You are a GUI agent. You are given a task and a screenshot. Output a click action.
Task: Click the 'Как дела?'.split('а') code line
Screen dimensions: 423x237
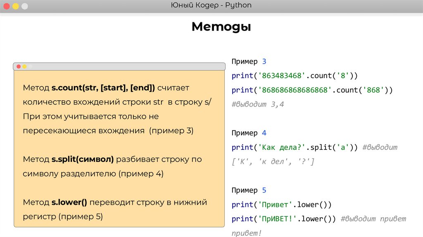tap(295, 147)
